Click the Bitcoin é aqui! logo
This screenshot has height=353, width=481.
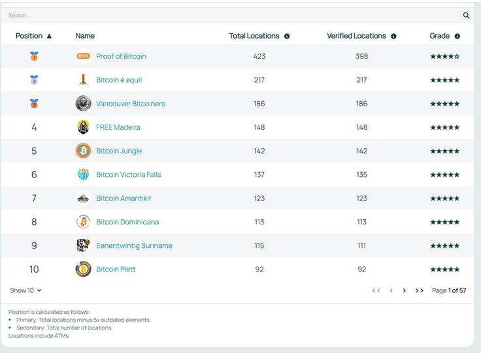83,80
